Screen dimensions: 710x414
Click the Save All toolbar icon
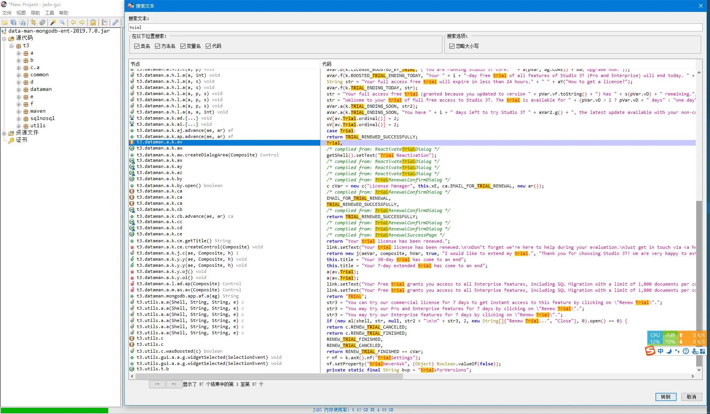coord(13,22)
